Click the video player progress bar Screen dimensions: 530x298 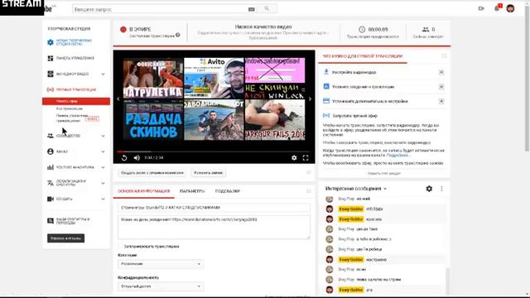214,151
